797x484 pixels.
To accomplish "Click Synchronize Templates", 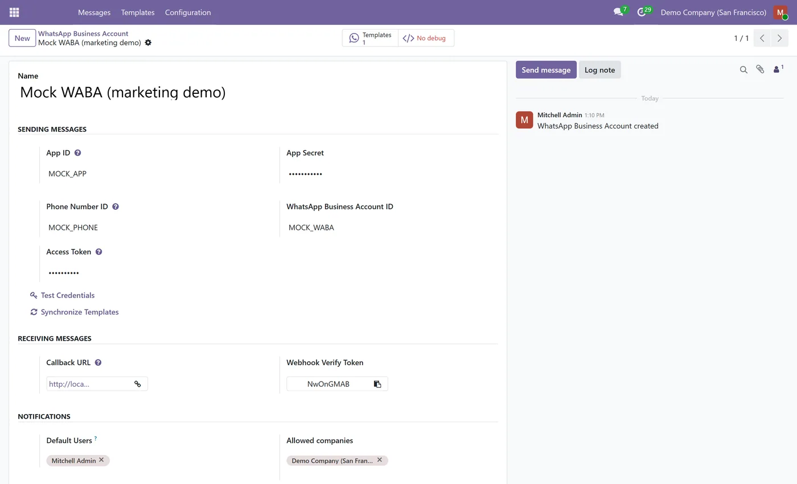I will pos(75,312).
